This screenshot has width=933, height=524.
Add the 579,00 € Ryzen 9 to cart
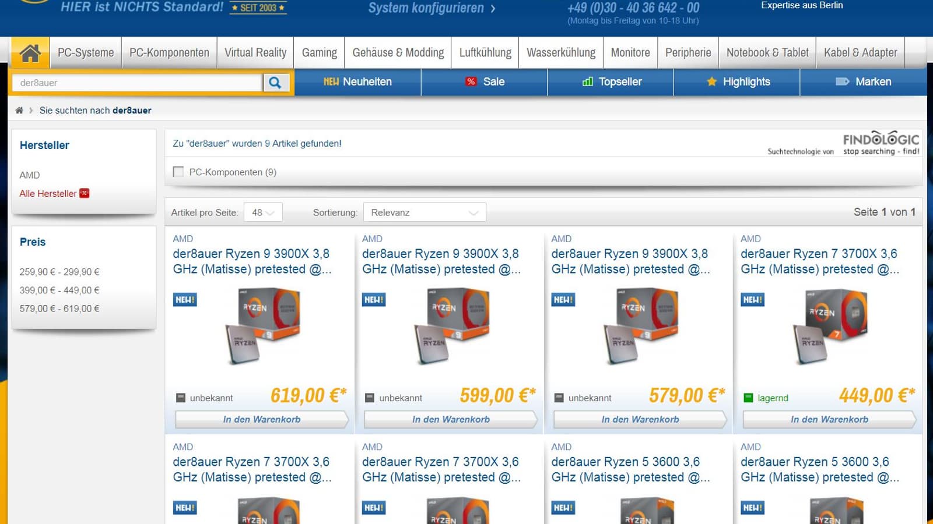tap(640, 419)
